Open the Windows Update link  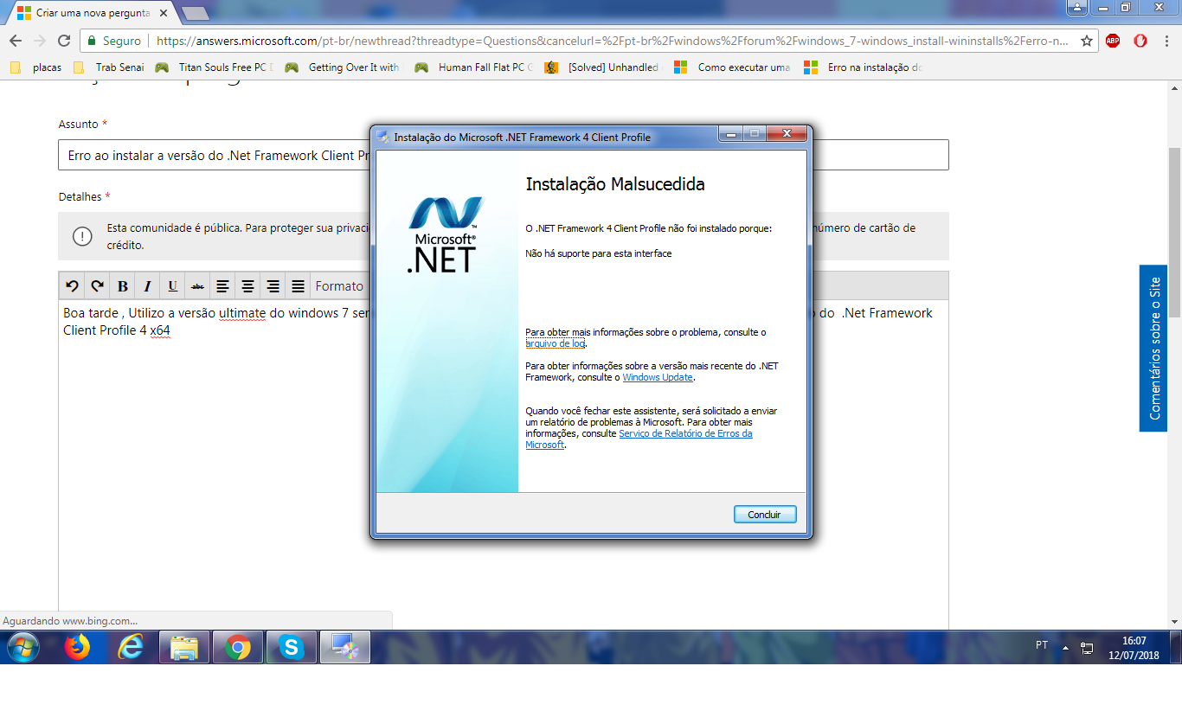[658, 377]
